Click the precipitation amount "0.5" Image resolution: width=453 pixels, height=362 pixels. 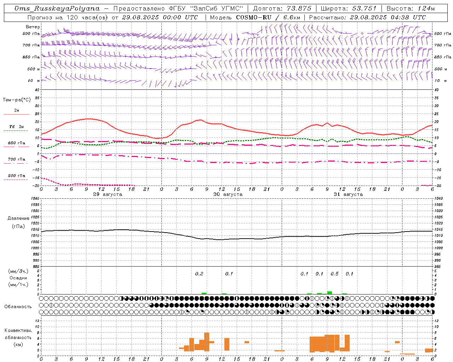(334, 274)
